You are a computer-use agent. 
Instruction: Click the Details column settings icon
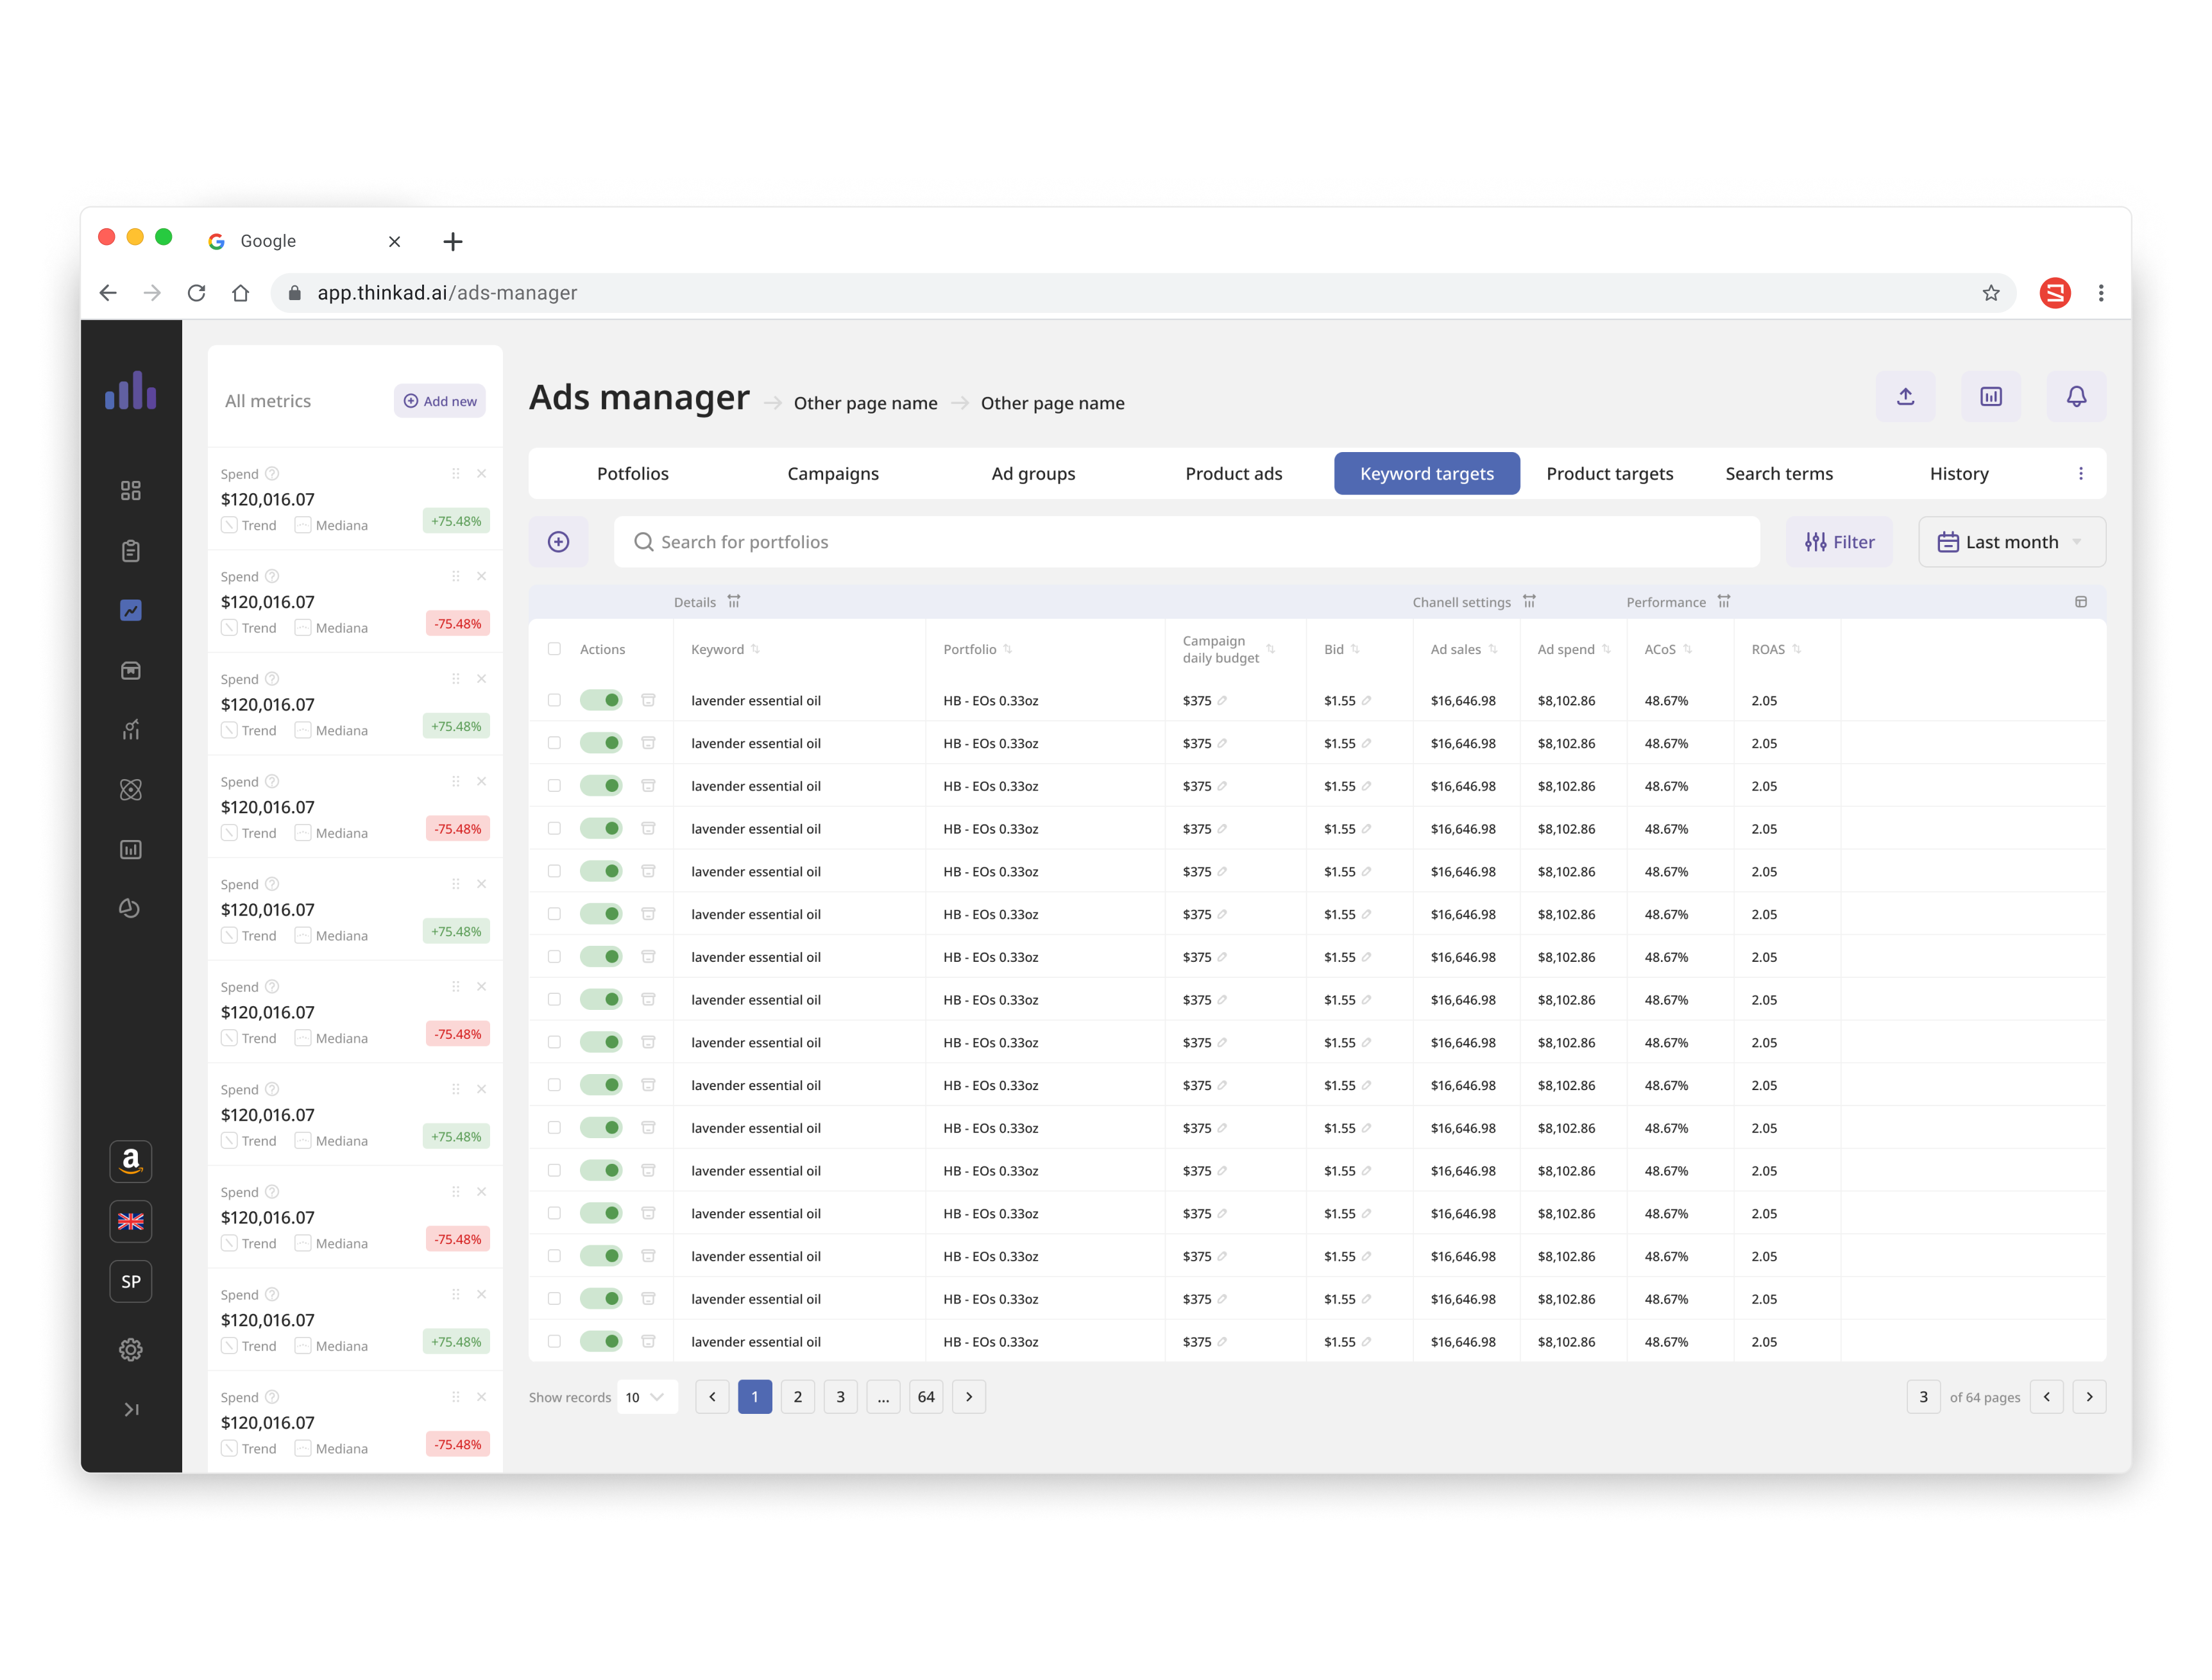point(735,602)
